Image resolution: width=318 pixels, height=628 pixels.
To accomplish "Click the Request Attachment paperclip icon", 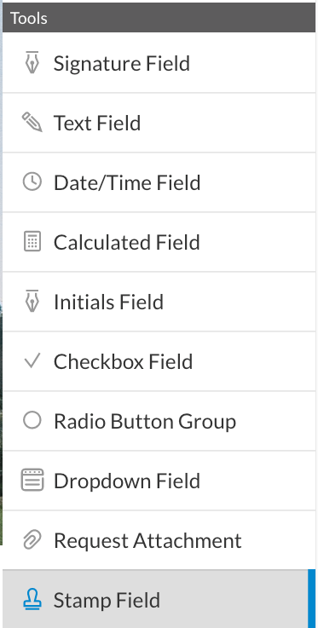I will click(x=32, y=540).
